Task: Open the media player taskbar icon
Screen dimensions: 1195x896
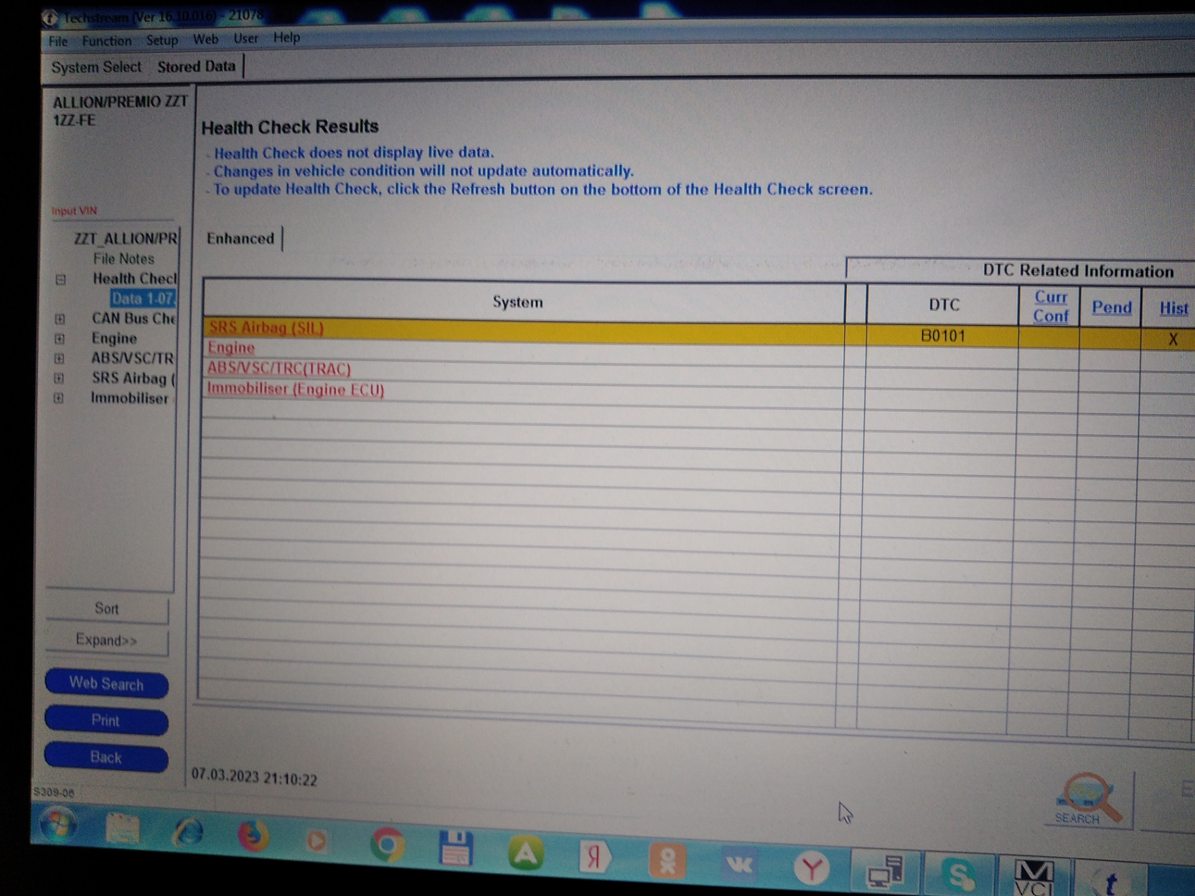Action: [317, 841]
